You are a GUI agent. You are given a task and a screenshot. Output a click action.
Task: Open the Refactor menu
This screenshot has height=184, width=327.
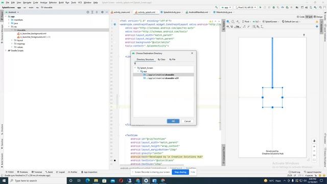coord(53,3)
